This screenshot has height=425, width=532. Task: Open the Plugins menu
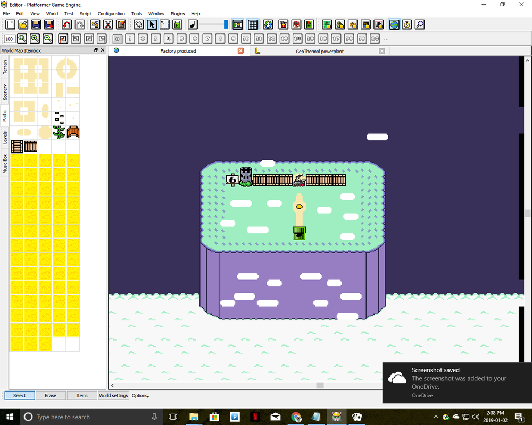click(178, 14)
